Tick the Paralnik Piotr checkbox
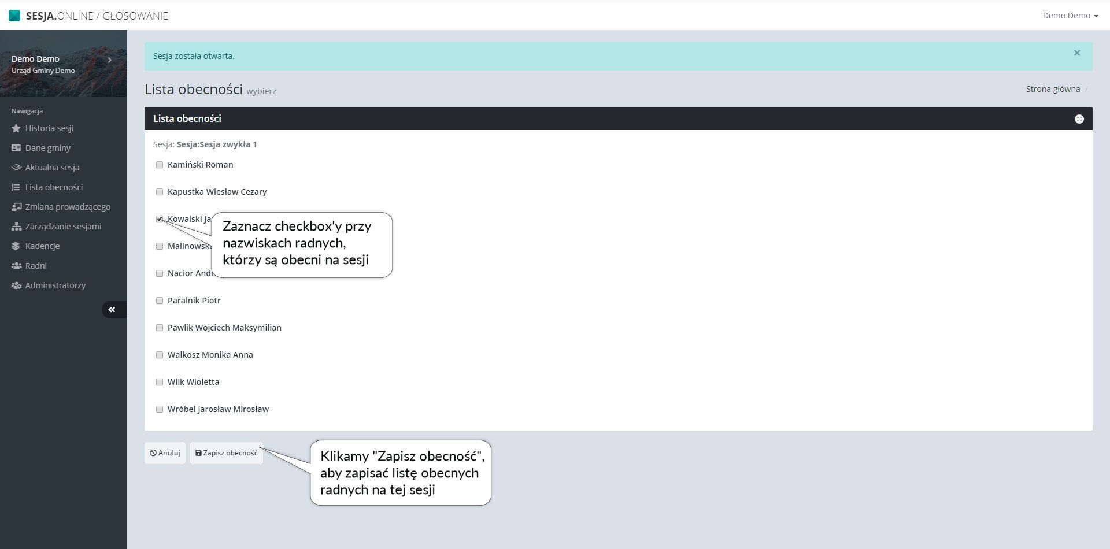Screen dimensions: 1110x549 click(160, 301)
